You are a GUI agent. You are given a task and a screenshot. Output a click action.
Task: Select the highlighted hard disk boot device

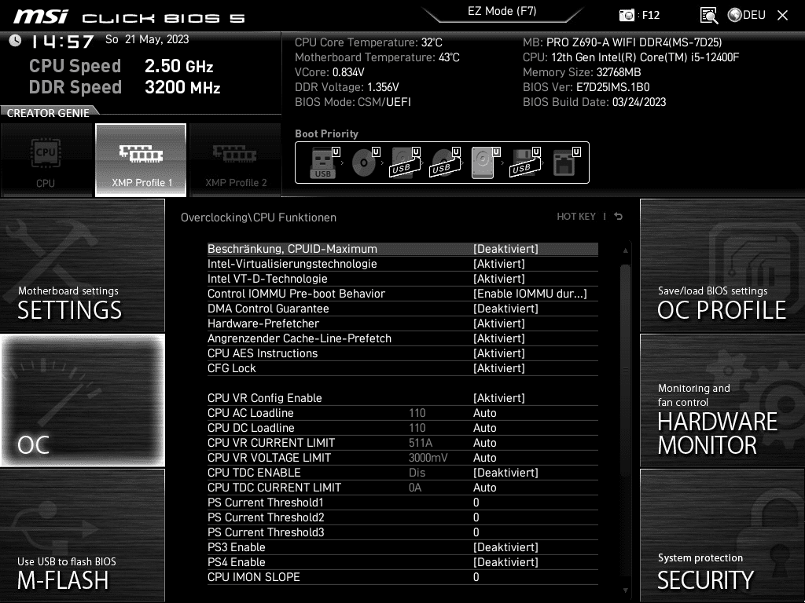[x=484, y=163]
